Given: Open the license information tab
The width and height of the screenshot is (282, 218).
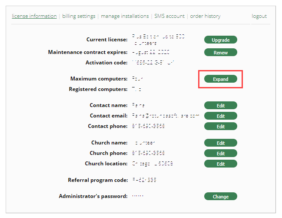Looking at the screenshot, I should [x=34, y=16].
